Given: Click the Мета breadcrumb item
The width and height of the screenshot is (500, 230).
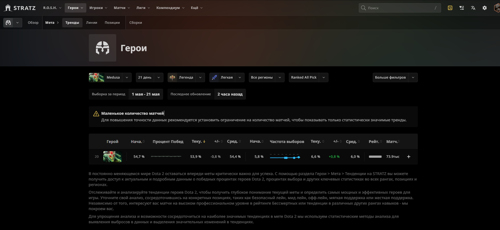Looking at the screenshot, I should [50, 23].
